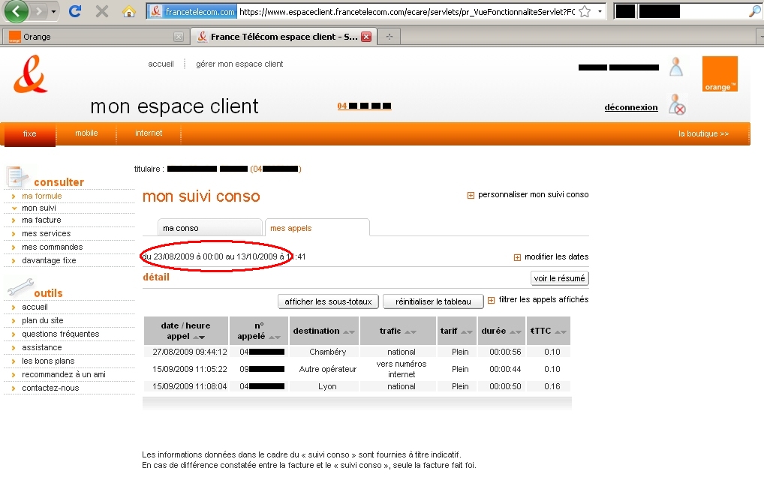The image size is (764, 477).
Task: Open les bons plans link
Action: (x=48, y=361)
